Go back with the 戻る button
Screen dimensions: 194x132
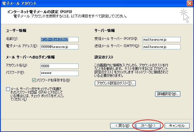(122, 126)
